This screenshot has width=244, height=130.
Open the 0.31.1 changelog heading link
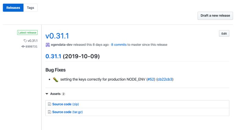tap(53, 56)
